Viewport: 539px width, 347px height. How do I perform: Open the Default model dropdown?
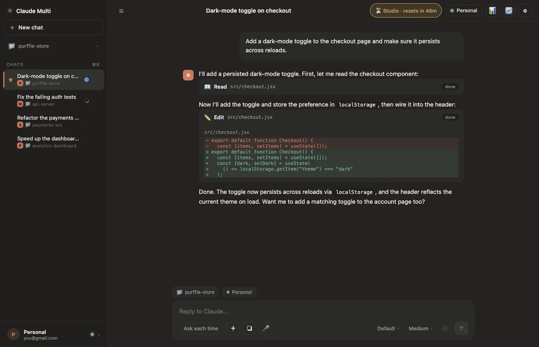(388, 328)
